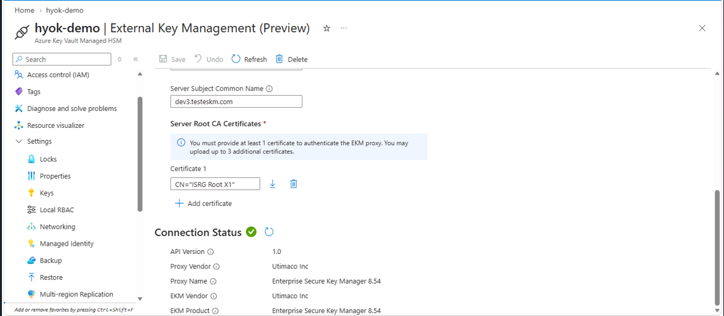This screenshot has width=724, height=316.
Task: Close the External Key Management blade
Action: [702, 28]
